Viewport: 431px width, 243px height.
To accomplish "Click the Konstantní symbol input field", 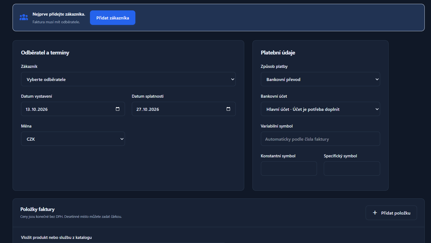I will [x=289, y=169].
